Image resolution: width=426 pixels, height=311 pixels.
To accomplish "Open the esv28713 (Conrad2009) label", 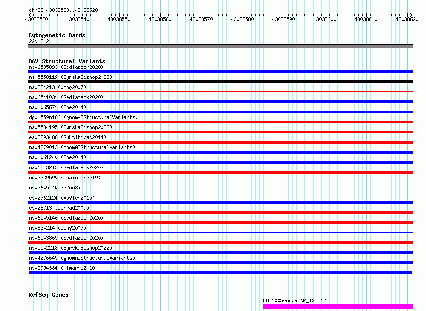I will 59,208.
